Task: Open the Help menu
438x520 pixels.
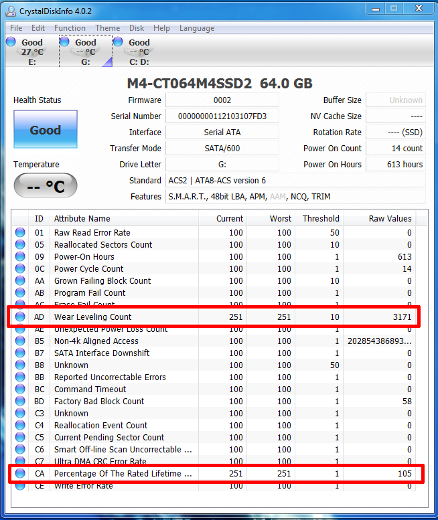Action: click(161, 28)
